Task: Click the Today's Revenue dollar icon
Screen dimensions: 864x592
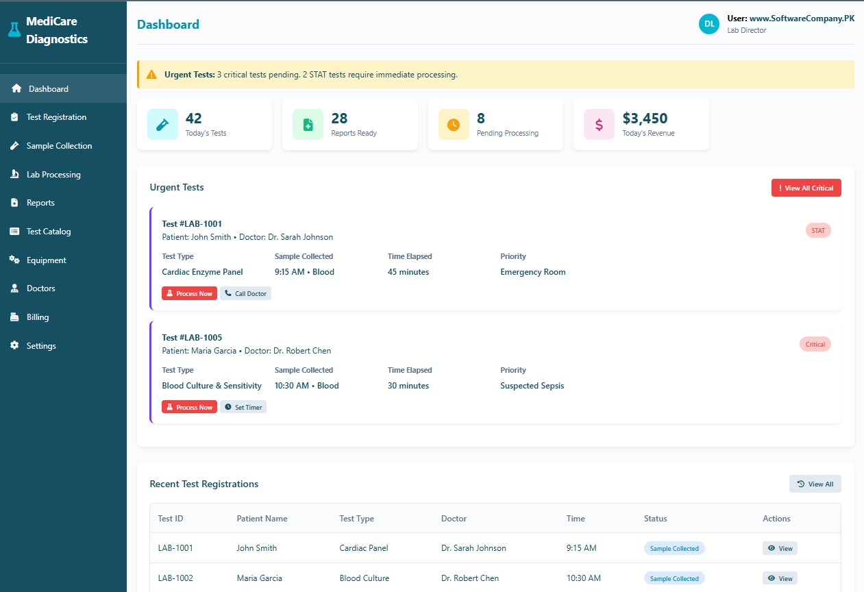Action: (599, 125)
